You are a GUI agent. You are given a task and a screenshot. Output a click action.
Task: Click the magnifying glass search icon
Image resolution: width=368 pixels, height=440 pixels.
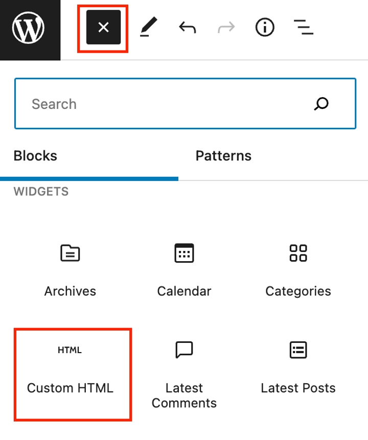[321, 104]
